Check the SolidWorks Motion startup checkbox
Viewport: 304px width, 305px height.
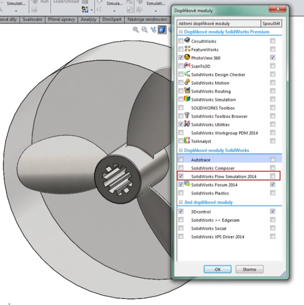tap(273, 83)
